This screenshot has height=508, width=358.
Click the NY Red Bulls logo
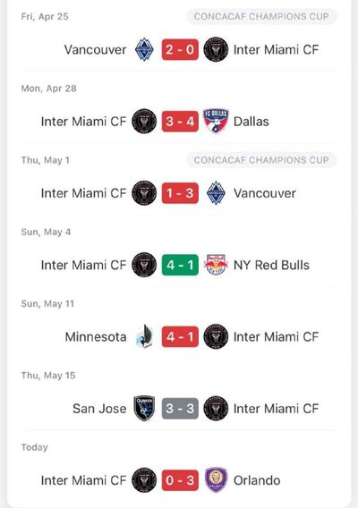[x=216, y=265]
